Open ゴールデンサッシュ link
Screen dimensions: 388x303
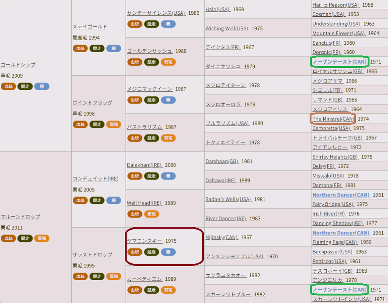pyautogui.click(x=150, y=51)
